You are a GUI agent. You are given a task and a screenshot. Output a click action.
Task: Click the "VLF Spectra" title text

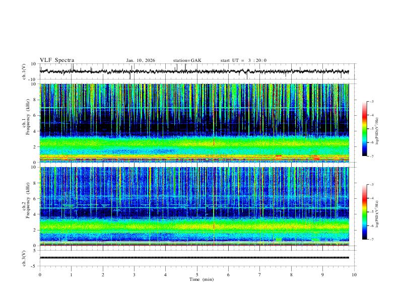pyautogui.click(x=57, y=60)
